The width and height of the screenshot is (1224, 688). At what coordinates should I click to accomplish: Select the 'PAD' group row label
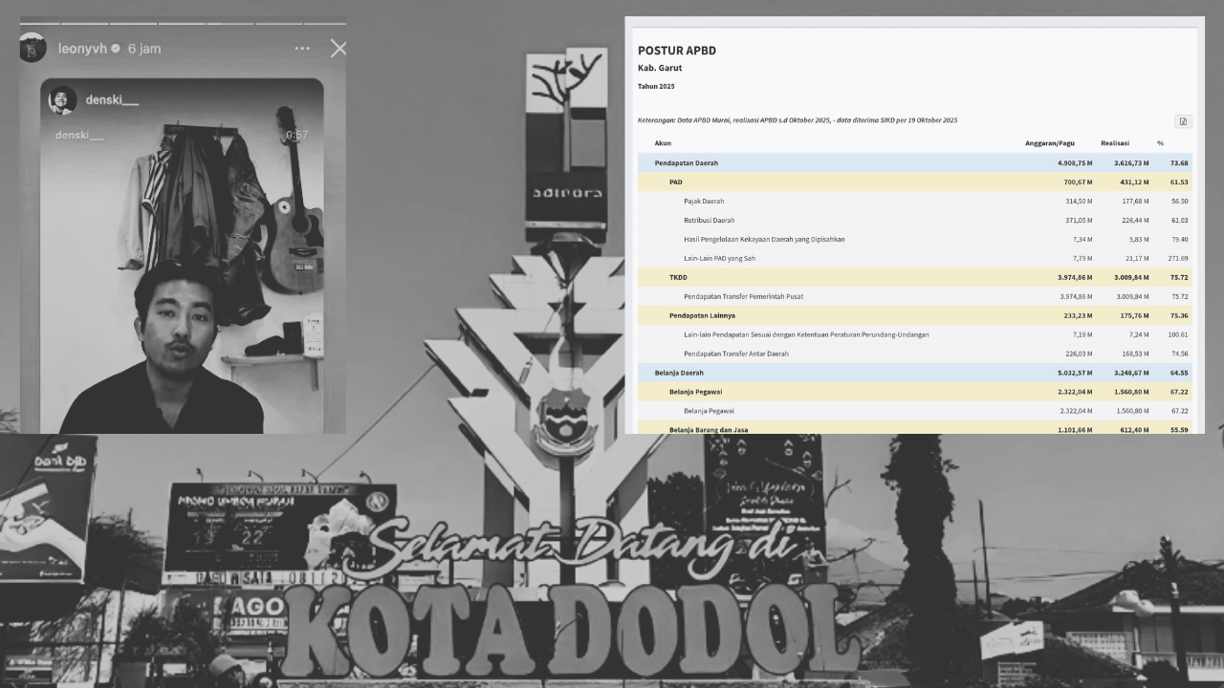coord(676,183)
